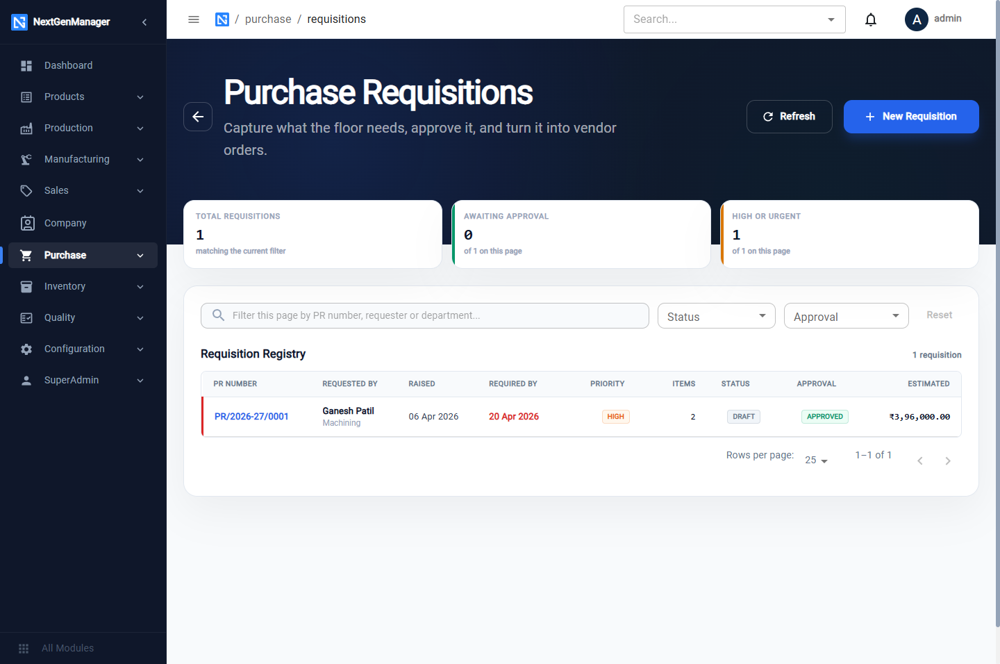Open the Approval filter dropdown
This screenshot has width=1000, height=664.
click(x=847, y=316)
